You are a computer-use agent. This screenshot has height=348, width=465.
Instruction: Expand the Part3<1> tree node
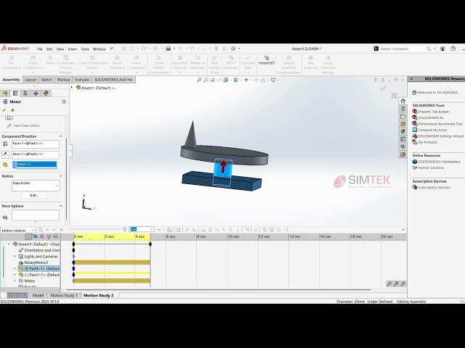[x=15, y=275]
